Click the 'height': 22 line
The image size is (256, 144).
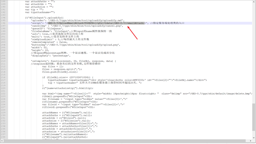[40, 50]
